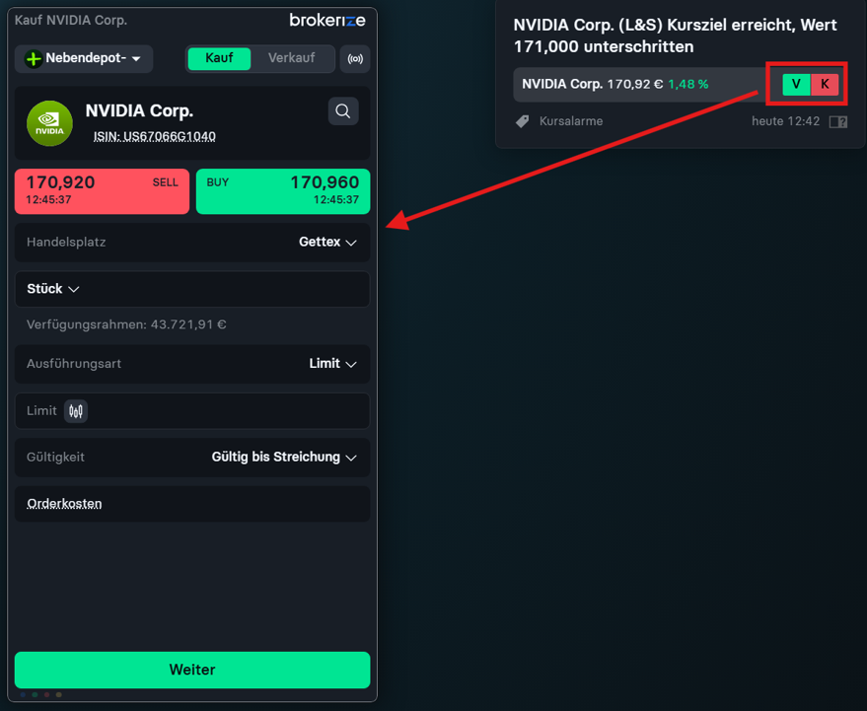Viewport: 867px width, 711px height.
Task: Click the heute 12:42 timestamp
Action: [x=785, y=121]
